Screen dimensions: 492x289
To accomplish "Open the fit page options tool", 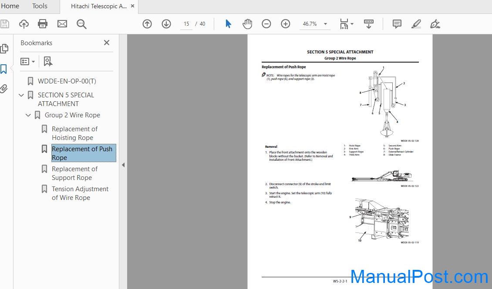I will point(347,24).
